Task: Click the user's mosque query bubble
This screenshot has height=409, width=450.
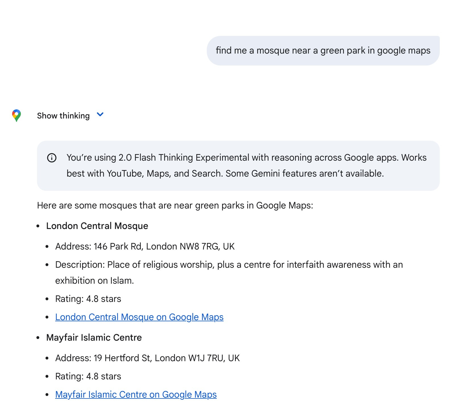Action: [323, 50]
